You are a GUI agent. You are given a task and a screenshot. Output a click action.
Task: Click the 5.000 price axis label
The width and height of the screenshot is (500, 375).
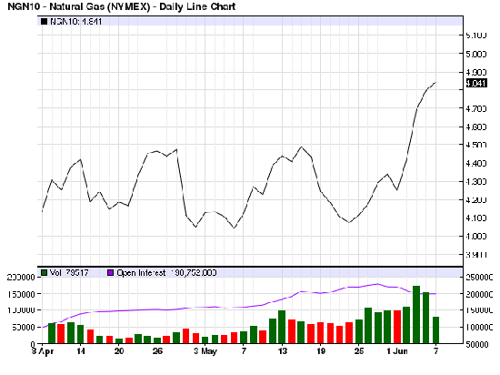[476, 54]
